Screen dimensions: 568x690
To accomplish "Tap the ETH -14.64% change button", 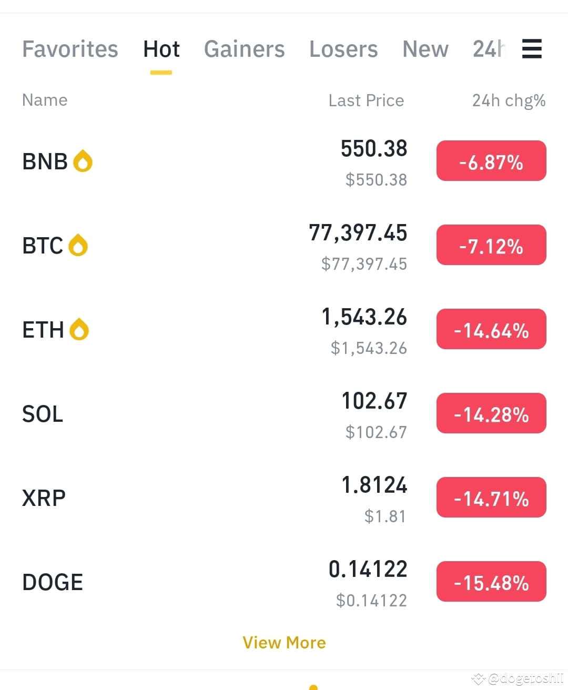I will (491, 329).
